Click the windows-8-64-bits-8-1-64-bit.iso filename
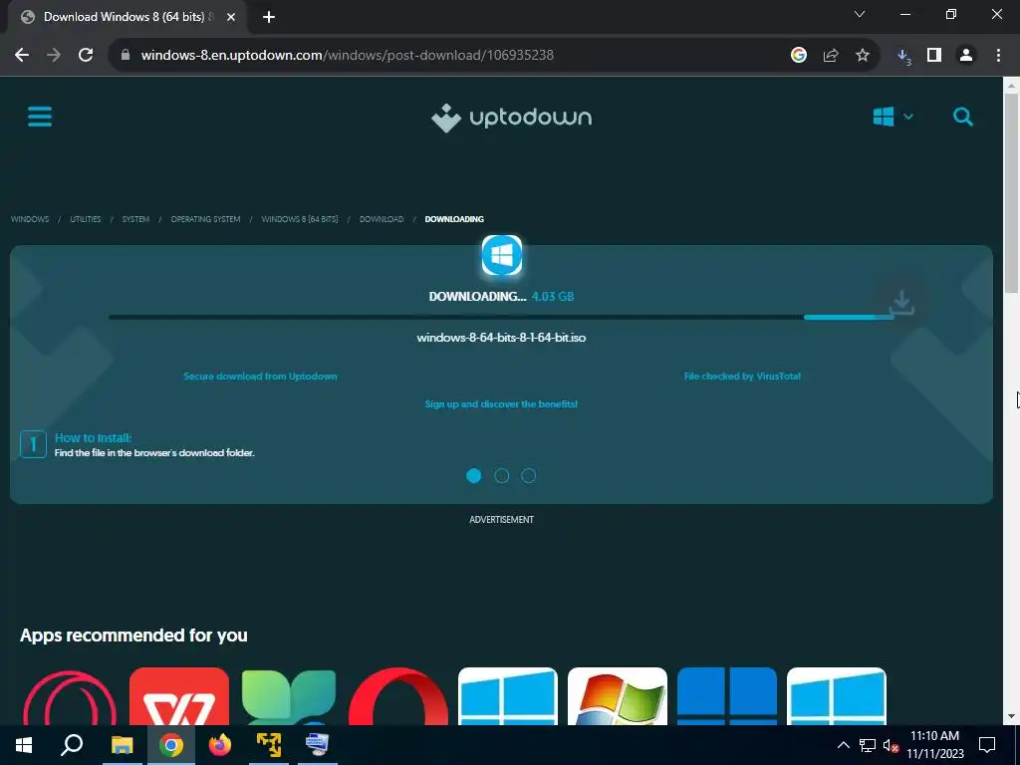 coord(501,338)
